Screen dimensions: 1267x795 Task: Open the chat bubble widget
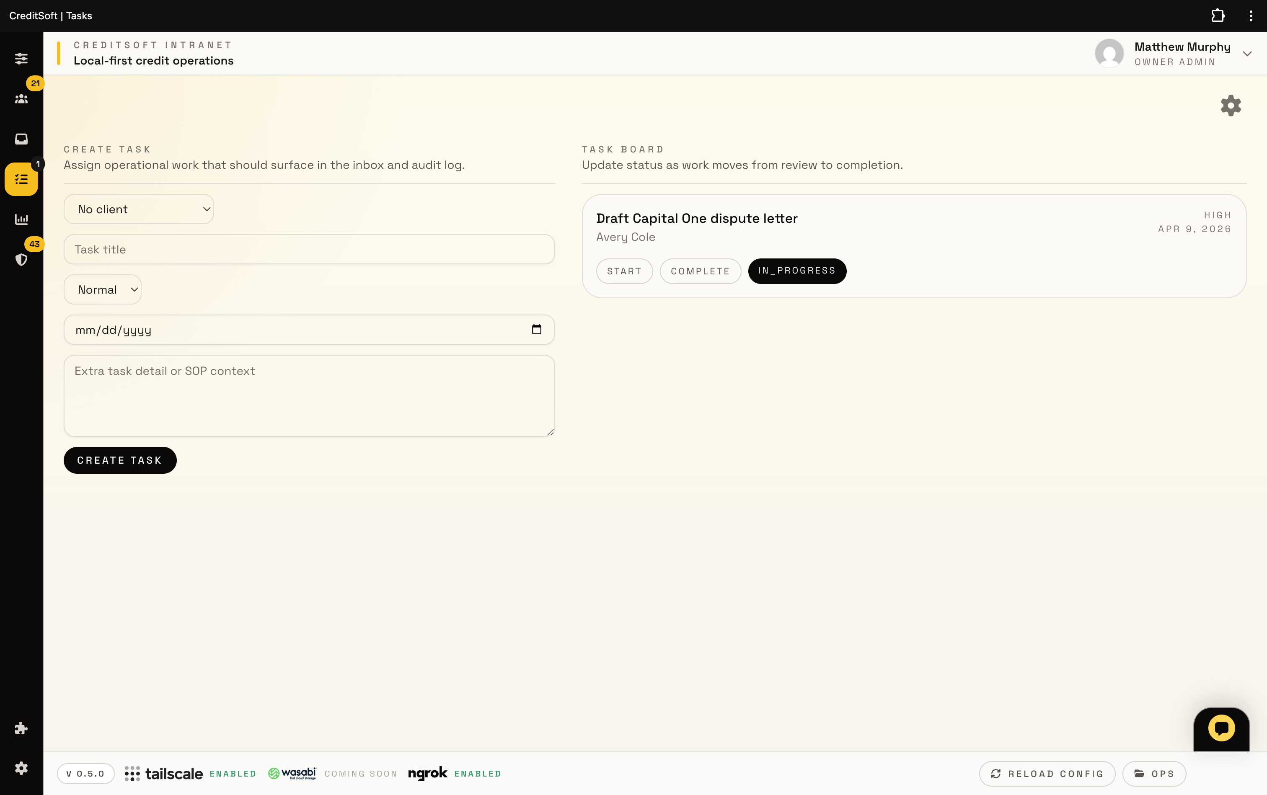click(x=1221, y=728)
